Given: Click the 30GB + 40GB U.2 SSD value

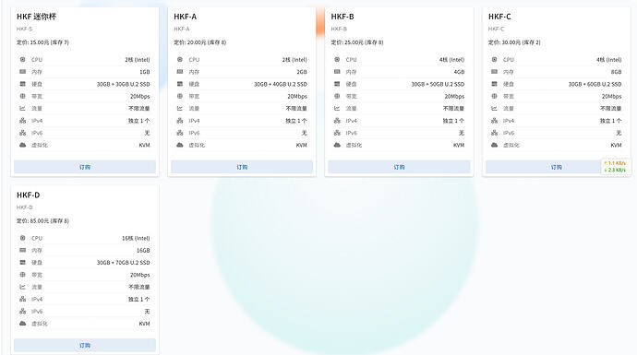Looking at the screenshot, I should pyautogui.click(x=281, y=84).
